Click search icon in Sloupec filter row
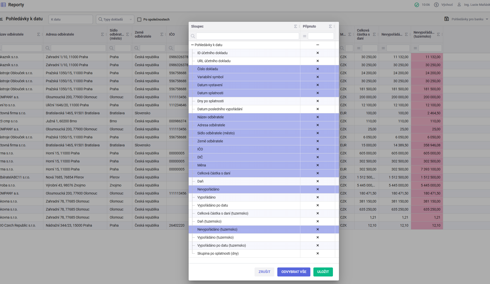This screenshot has width=490, height=284. (x=193, y=36)
